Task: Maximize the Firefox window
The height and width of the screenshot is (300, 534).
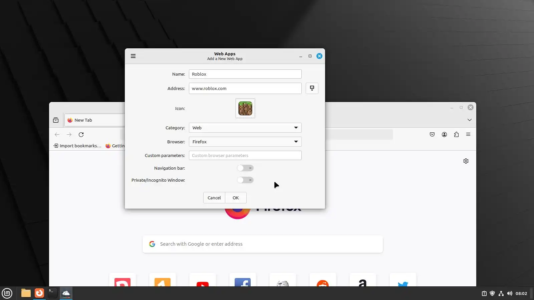Action: pos(461,107)
